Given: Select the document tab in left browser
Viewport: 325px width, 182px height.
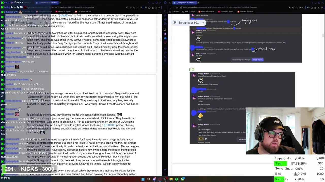Looking at the screenshot, I should pyautogui.click(x=46, y=3).
